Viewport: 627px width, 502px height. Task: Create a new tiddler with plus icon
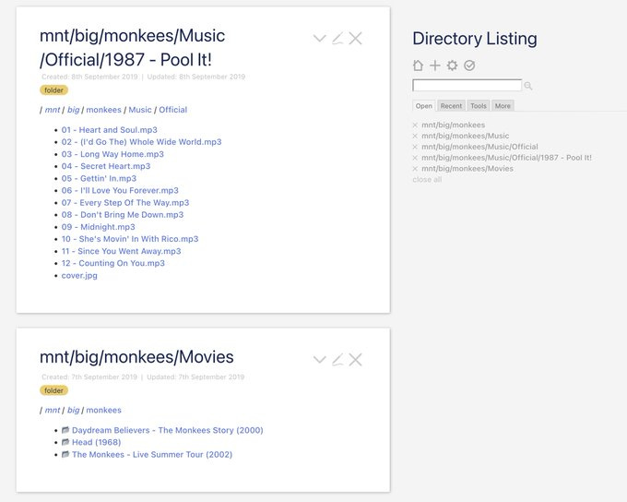click(x=435, y=66)
